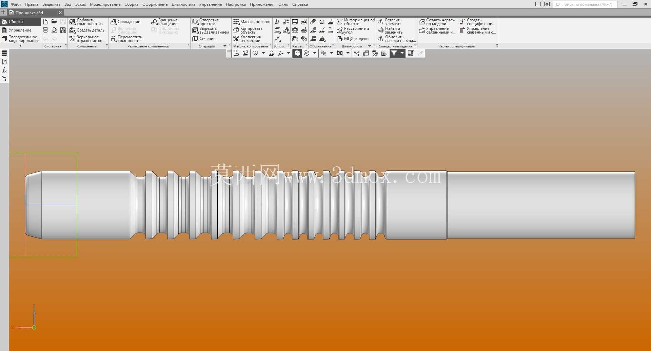
Task: Open МЦХ модели tool
Action: click(353, 39)
